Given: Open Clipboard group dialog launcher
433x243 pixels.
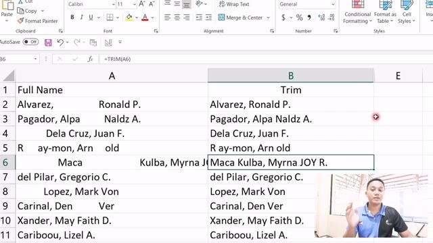Looking at the screenshot, I should coord(61,31).
